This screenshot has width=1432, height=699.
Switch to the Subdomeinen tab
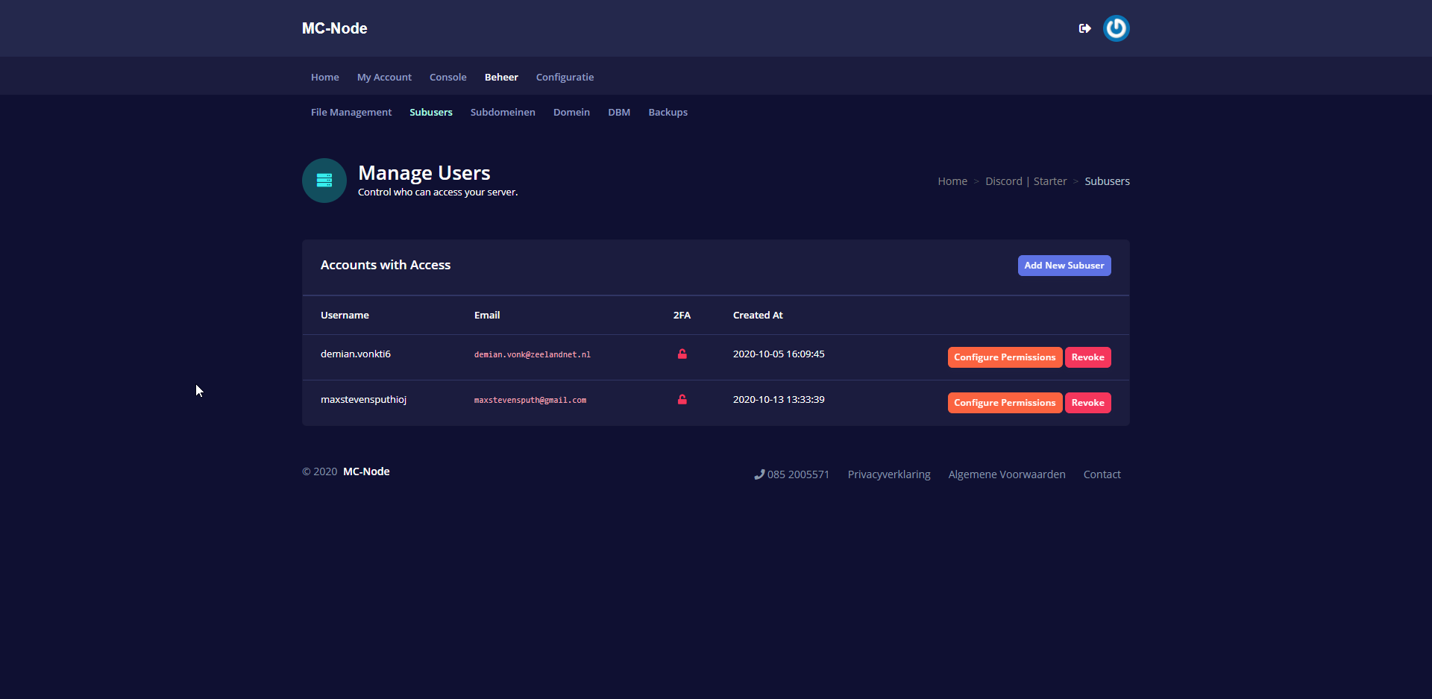(x=503, y=112)
